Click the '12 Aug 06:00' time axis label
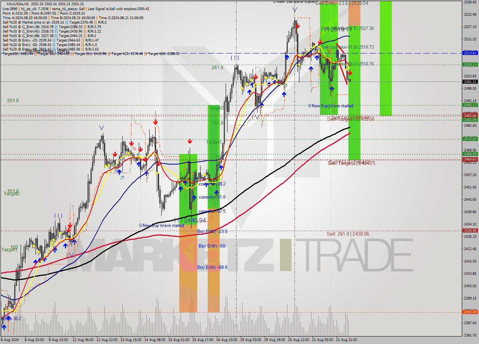 83,340
